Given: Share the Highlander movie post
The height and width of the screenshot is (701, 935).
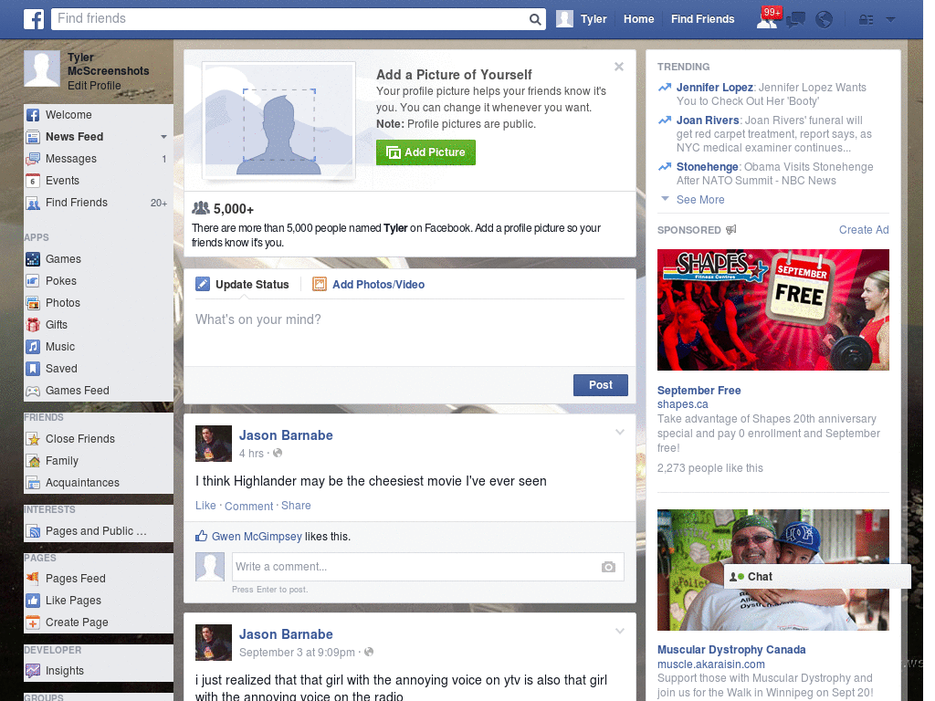Looking at the screenshot, I should [296, 506].
